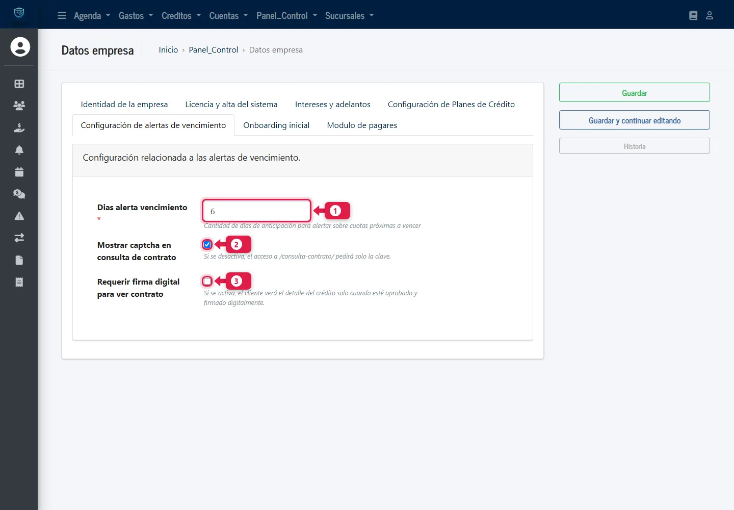Open the Creditos dropdown menu

click(x=181, y=16)
